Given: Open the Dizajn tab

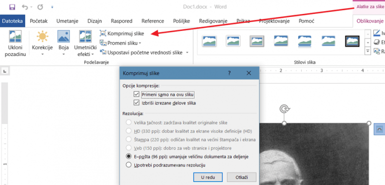Looking at the screenshot, I should coord(95,21).
